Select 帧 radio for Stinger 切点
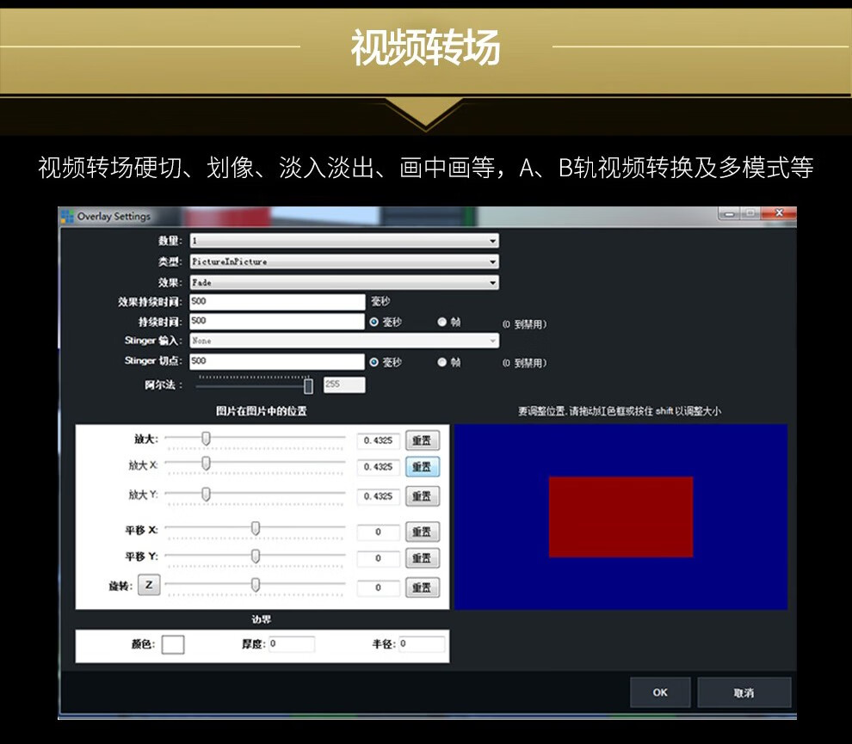This screenshot has width=852, height=744. point(442,362)
